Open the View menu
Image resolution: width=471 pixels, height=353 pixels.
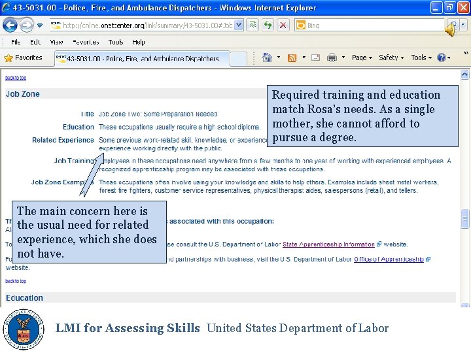tap(56, 42)
